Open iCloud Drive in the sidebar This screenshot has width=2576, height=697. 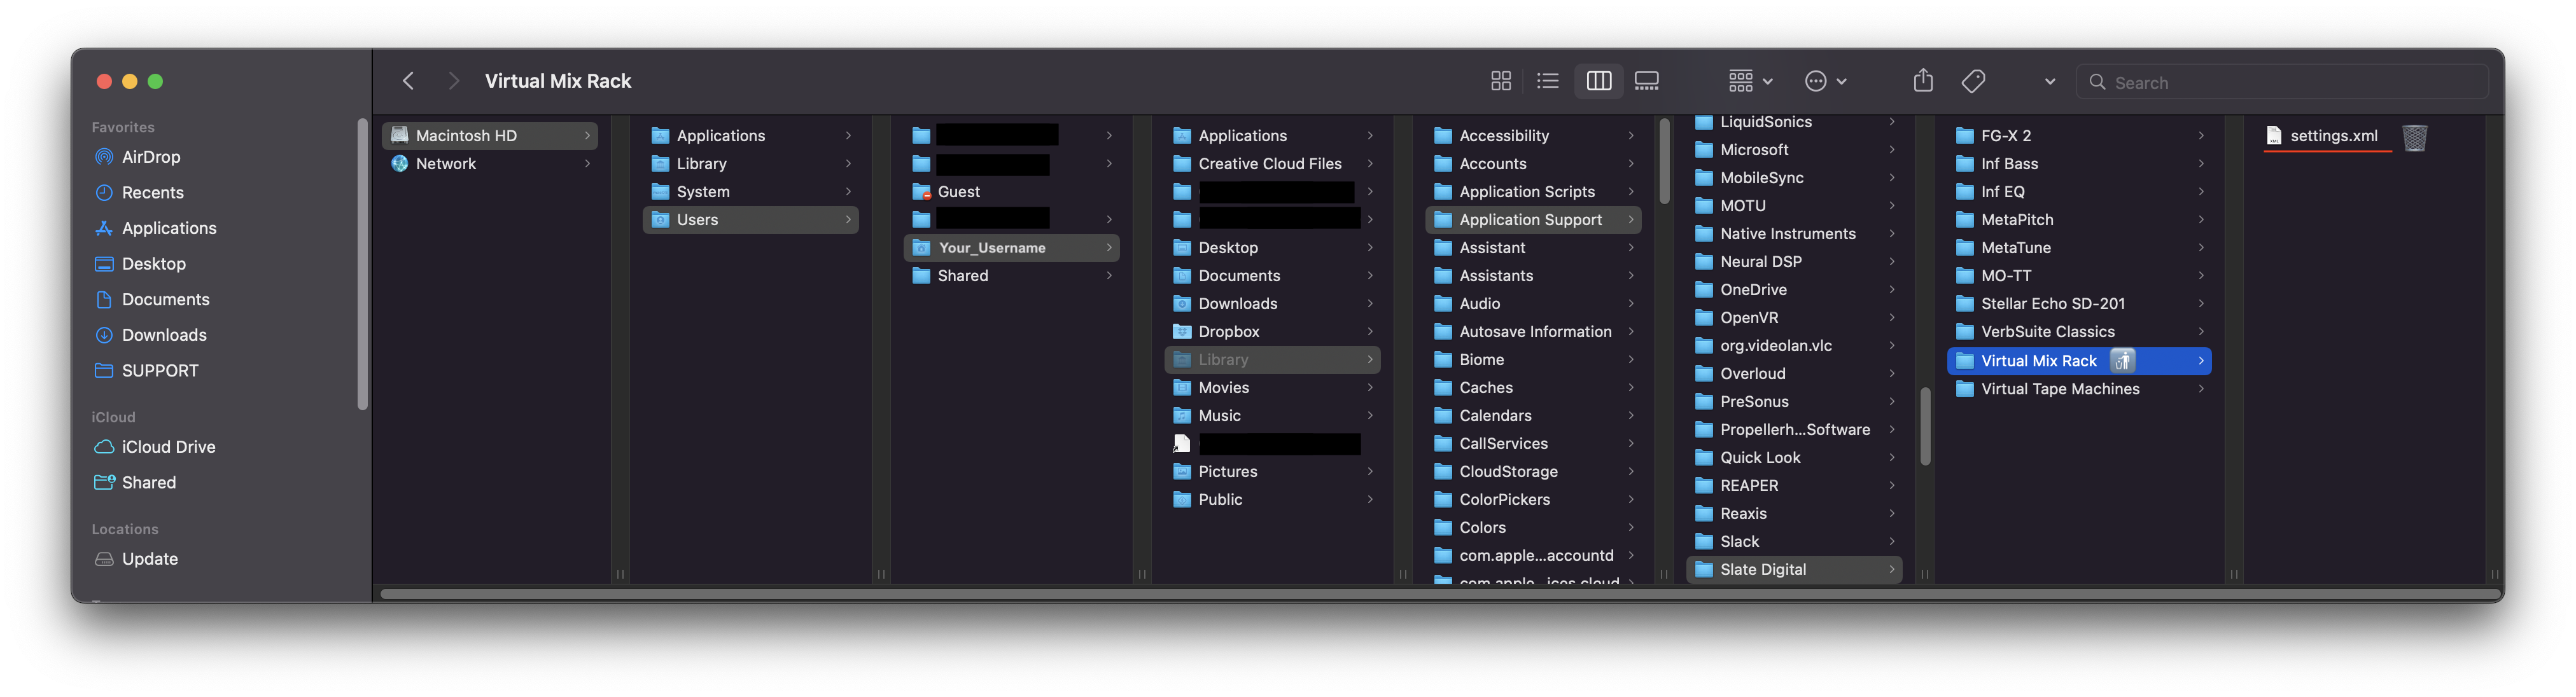pyautogui.click(x=168, y=447)
